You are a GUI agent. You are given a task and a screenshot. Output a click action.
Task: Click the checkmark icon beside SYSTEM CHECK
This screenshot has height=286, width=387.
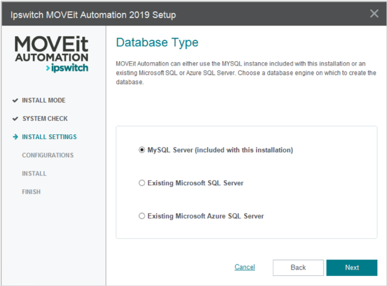coord(15,119)
